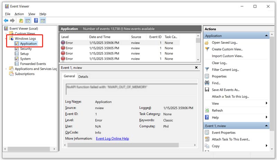Click the Save All Events As disk icon
Screen dimensions: 277x160
tap(207, 90)
